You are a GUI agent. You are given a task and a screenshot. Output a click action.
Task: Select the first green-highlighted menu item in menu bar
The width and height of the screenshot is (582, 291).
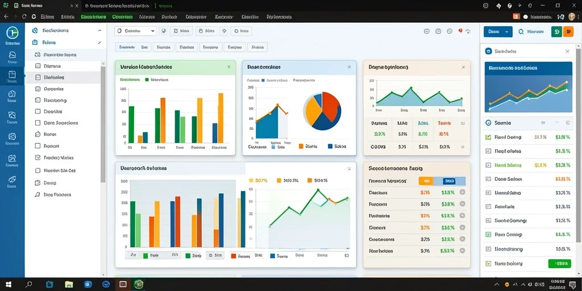[x=94, y=16]
